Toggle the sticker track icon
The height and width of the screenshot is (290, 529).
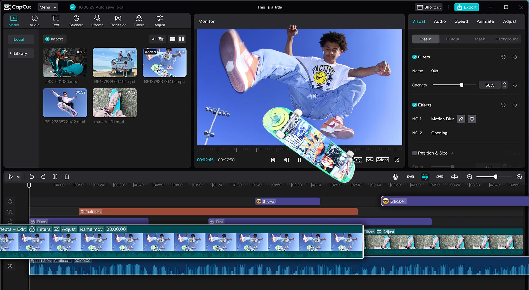point(10,201)
